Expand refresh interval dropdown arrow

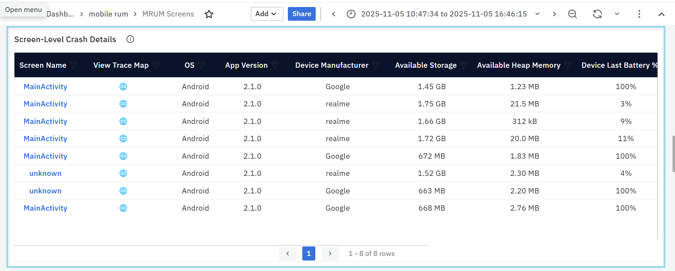tap(617, 14)
